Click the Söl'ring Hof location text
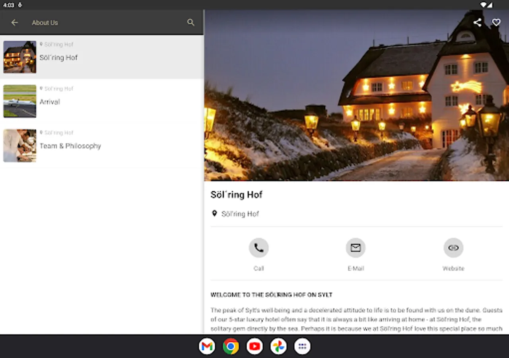Screen dimensions: 509x358 point(240,214)
